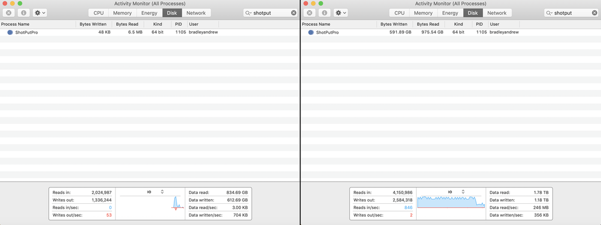Image resolution: width=601 pixels, height=225 pixels.
Task: Click ShotPutPro app icon in right window
Action: (x=311, y=33)
